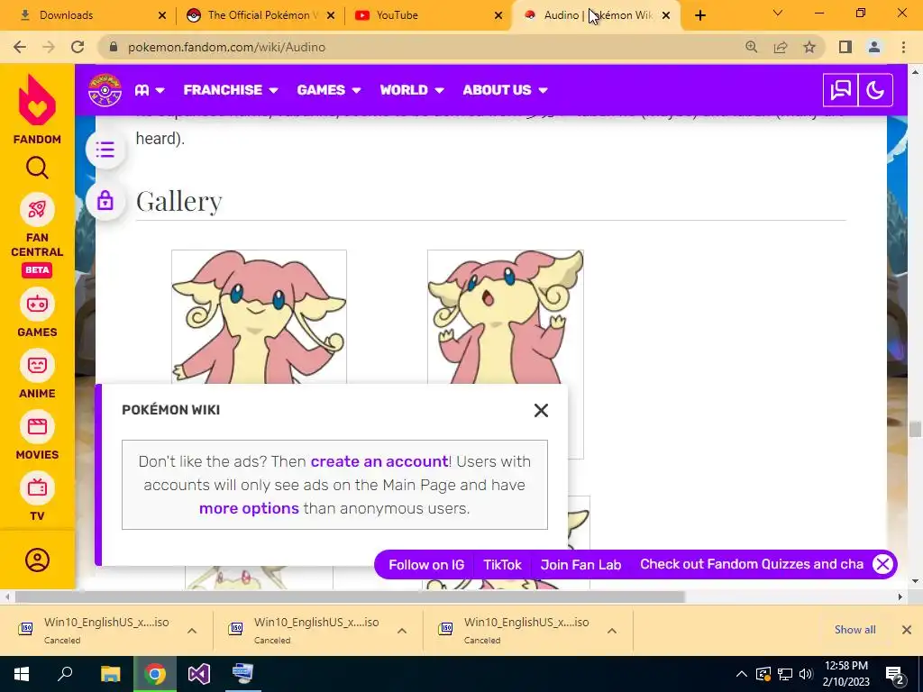Viewport: 923px width, 692px height.
Task: Bookmark this page with star
Action: pos(809,47)
